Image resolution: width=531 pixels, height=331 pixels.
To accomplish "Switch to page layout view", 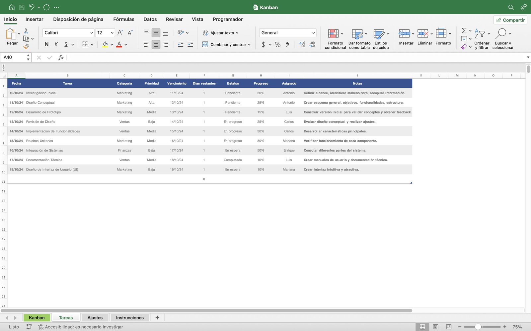I will 435,327.
